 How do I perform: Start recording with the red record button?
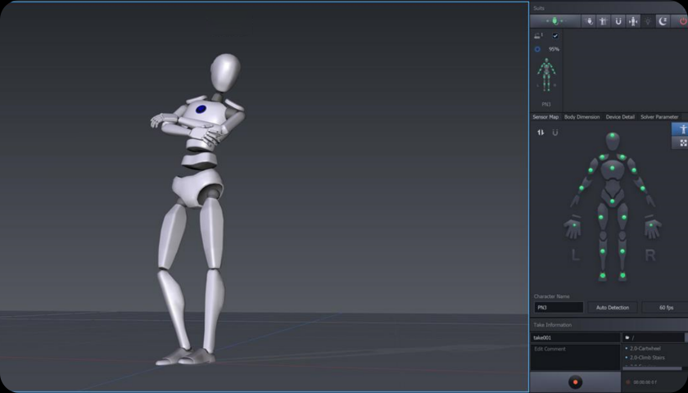[x=575, y=382]
